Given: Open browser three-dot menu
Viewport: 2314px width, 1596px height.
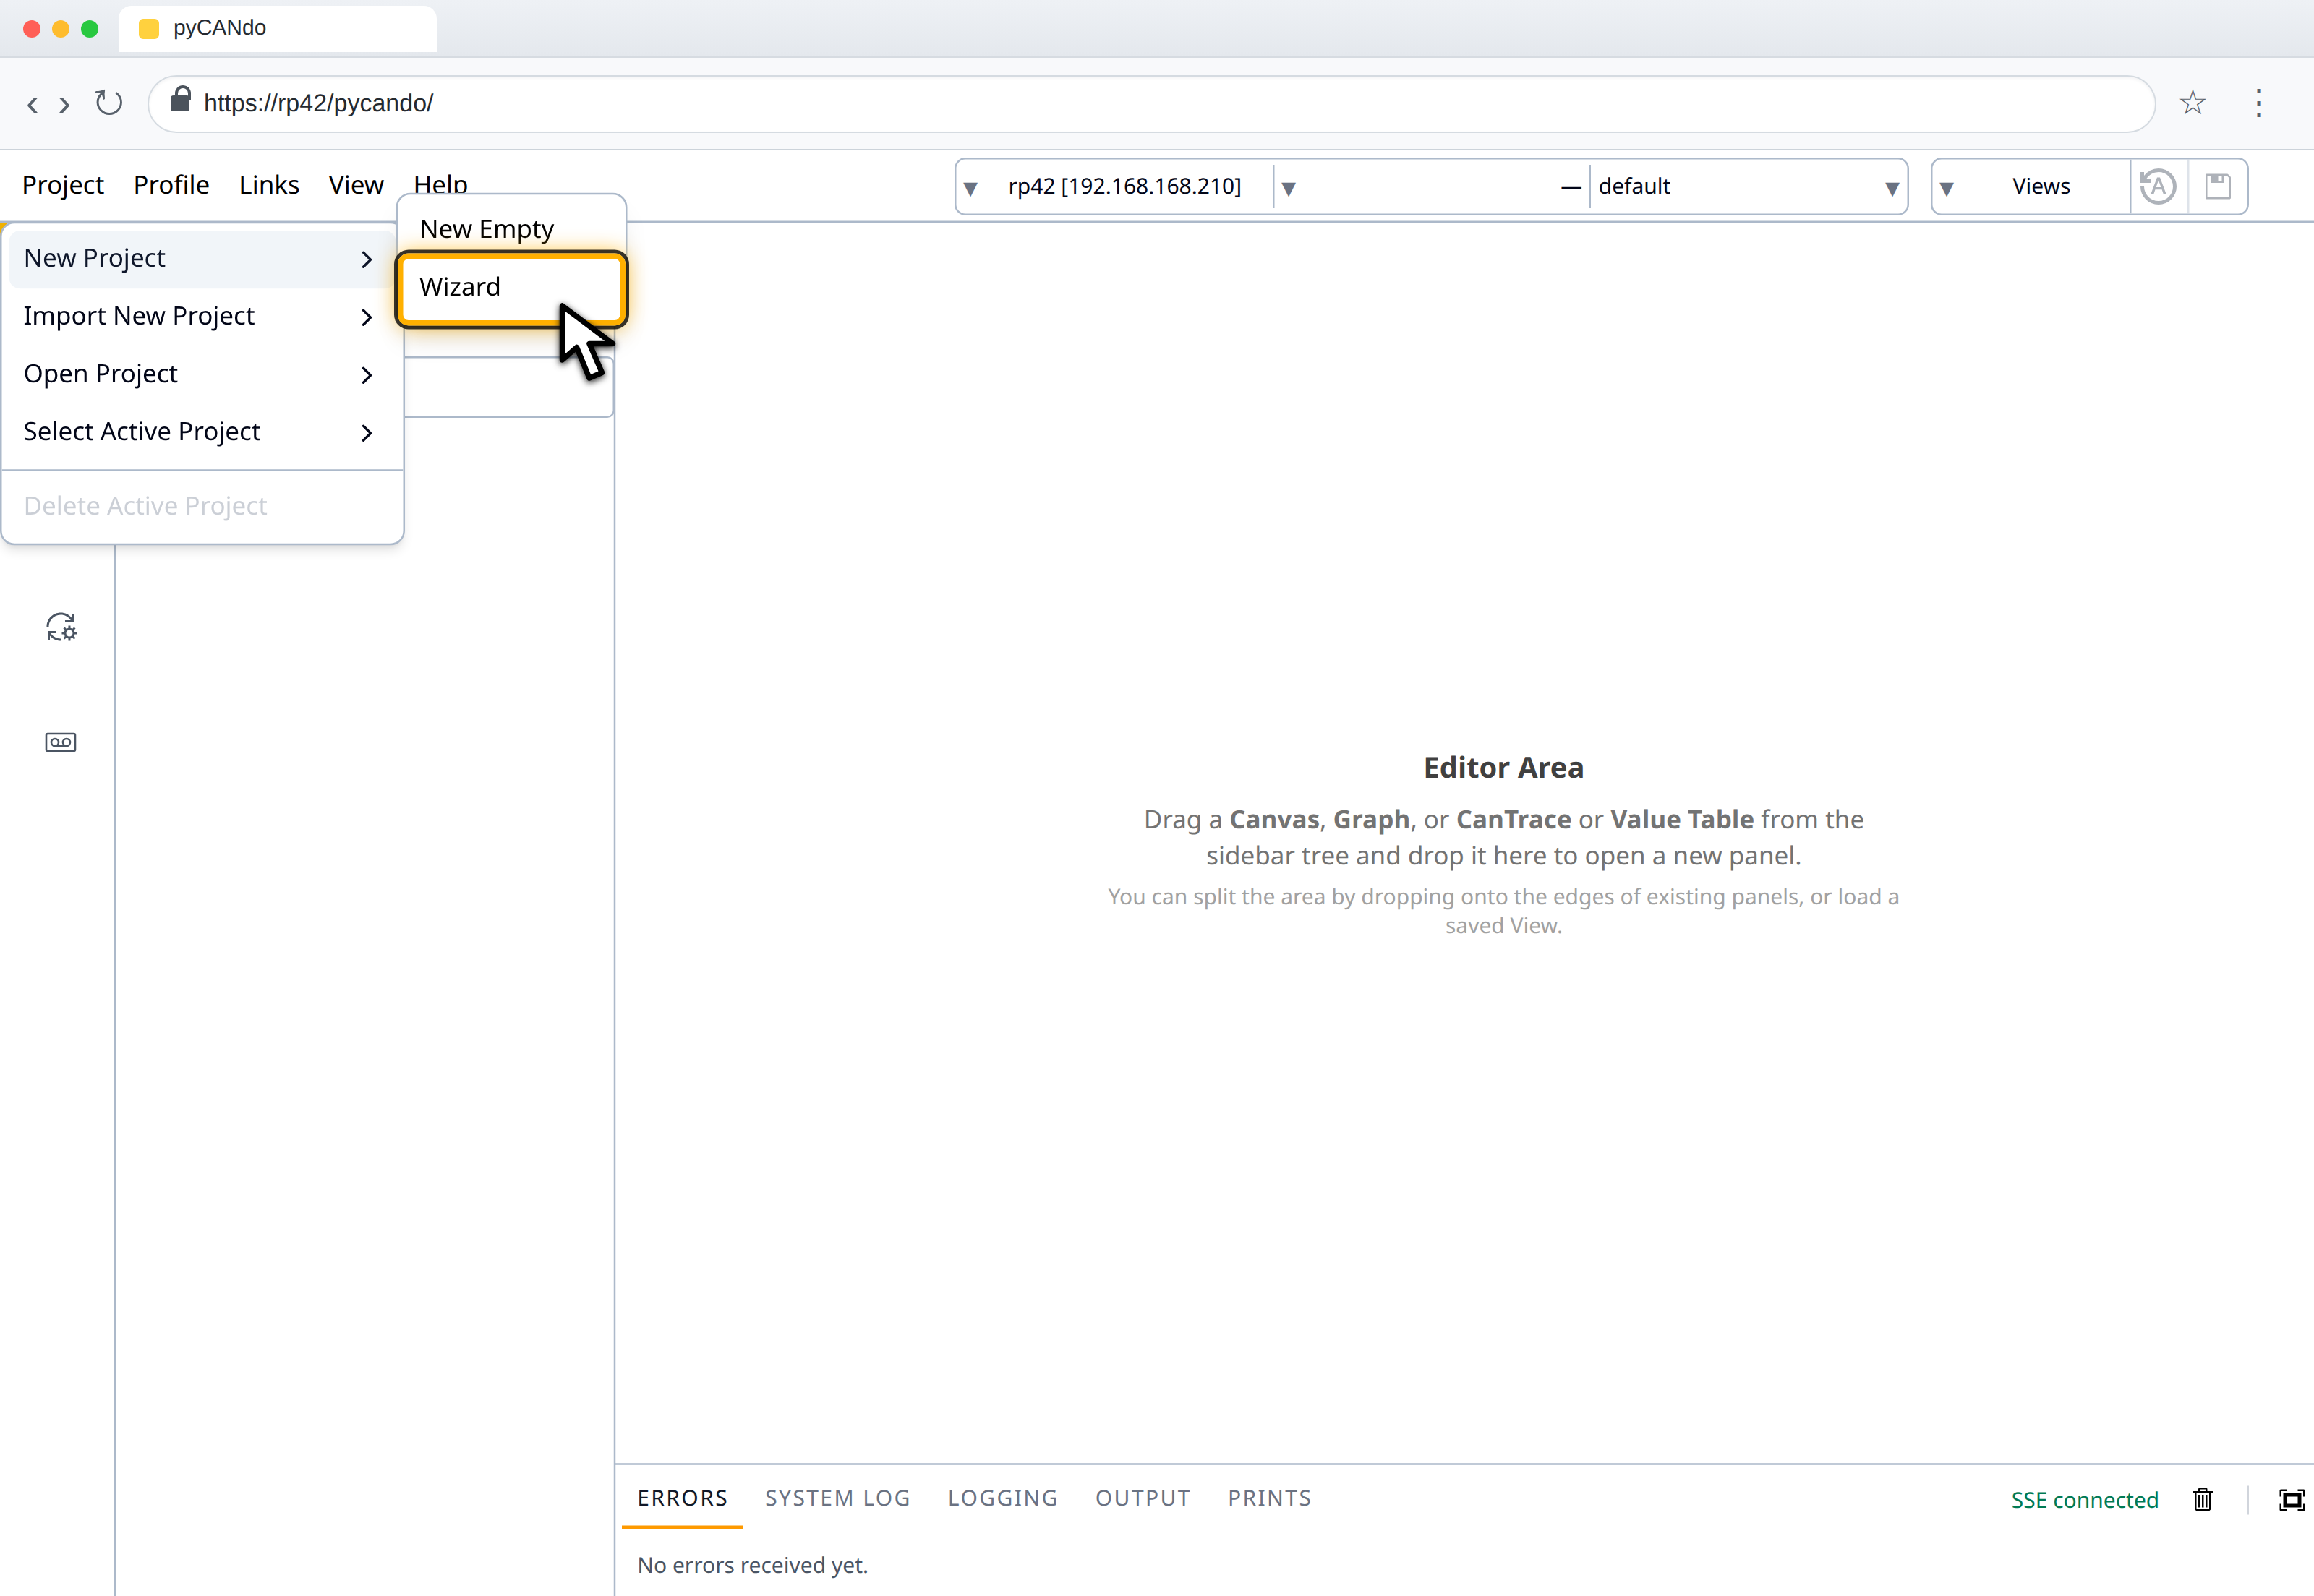Looking at the screenshot, I should coord(2259,103).
